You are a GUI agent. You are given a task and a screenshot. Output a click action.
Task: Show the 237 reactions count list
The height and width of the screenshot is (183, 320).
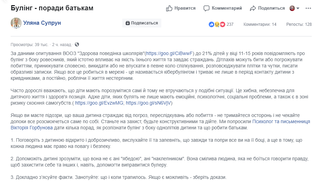pyautogui.click(x=230, y=24)
